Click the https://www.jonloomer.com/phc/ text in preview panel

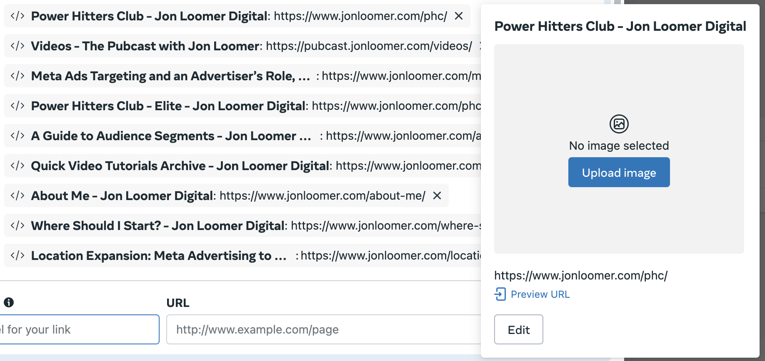pyautogui.click(x=581, y=275)
